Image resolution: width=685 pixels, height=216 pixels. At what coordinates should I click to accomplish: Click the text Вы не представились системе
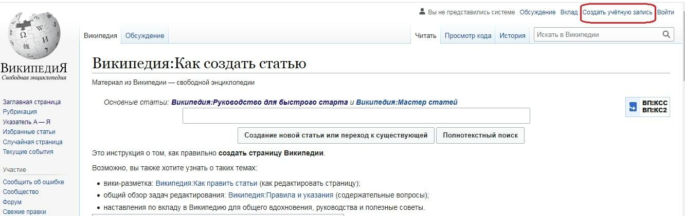(x=471, y=12)
